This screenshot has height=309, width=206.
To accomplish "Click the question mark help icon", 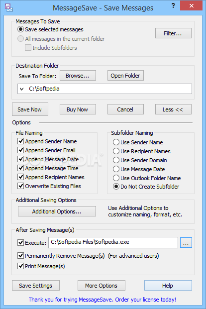I will [x=173, y=5].
